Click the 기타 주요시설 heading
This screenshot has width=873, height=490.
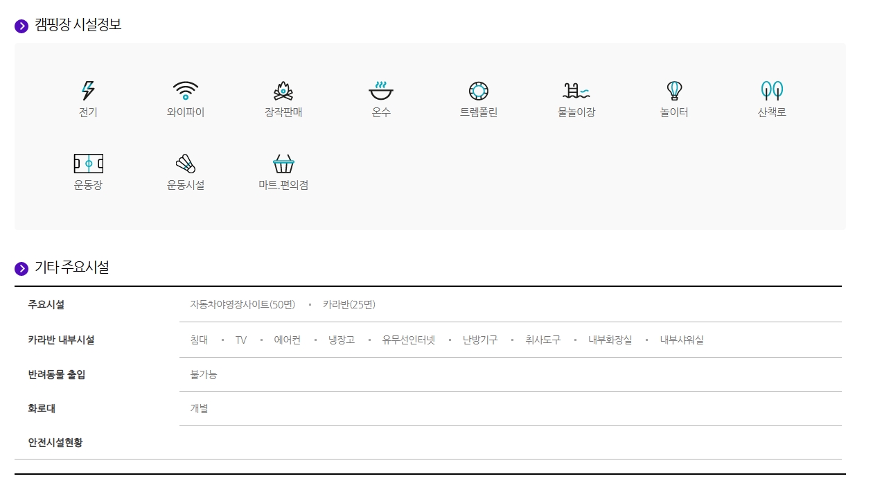pyautogui.click(x=72, y=267)
